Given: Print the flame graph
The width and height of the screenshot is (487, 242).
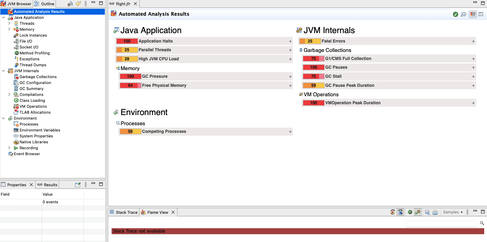Looking at the screenshot, I should point(435,212).
